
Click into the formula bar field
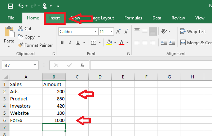tap(151, 65)
